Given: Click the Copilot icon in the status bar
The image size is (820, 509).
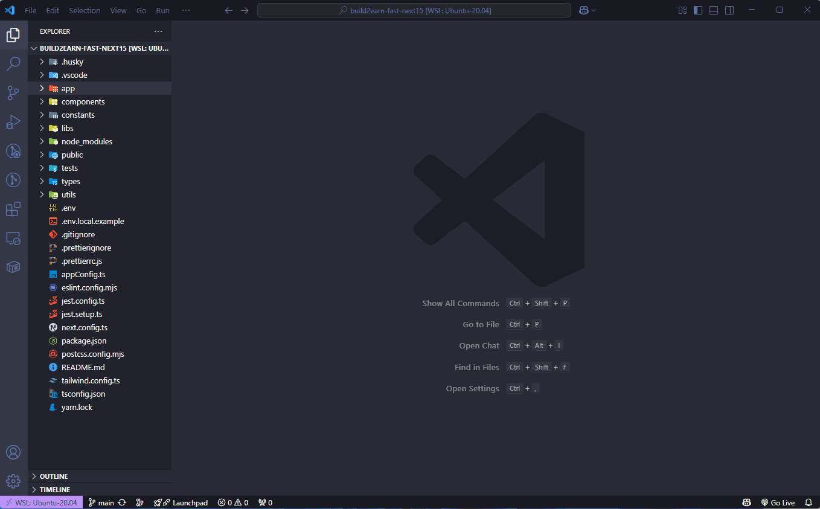Looking at the screenshot, I should pyautogui.click(x=746, y=502).
